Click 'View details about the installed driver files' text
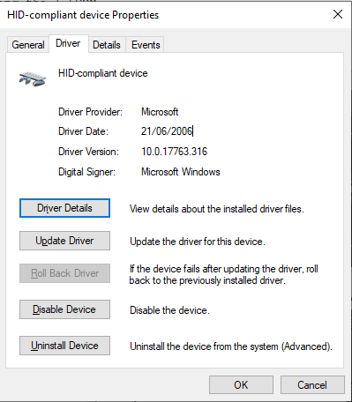The height and width of the screenshot is (402, 352). tap(217, 209)
